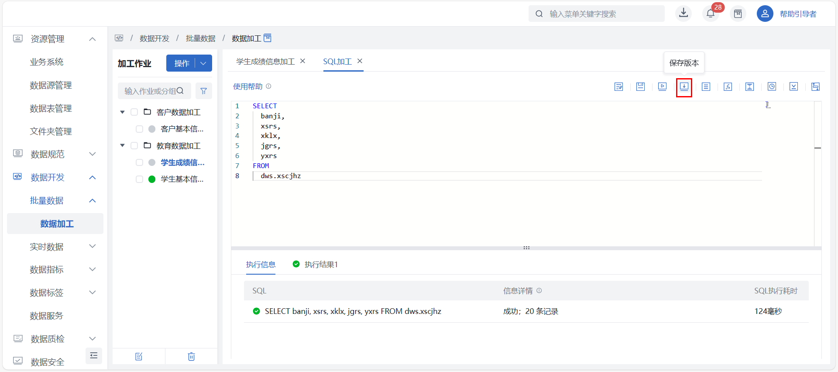Collapse the 教育数据加工 tree node
838x372 pixels.
click(122, 145)
